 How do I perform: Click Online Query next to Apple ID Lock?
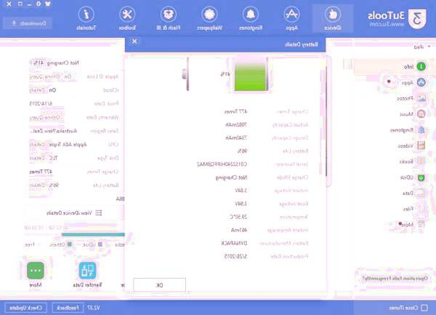click(45, 76)
